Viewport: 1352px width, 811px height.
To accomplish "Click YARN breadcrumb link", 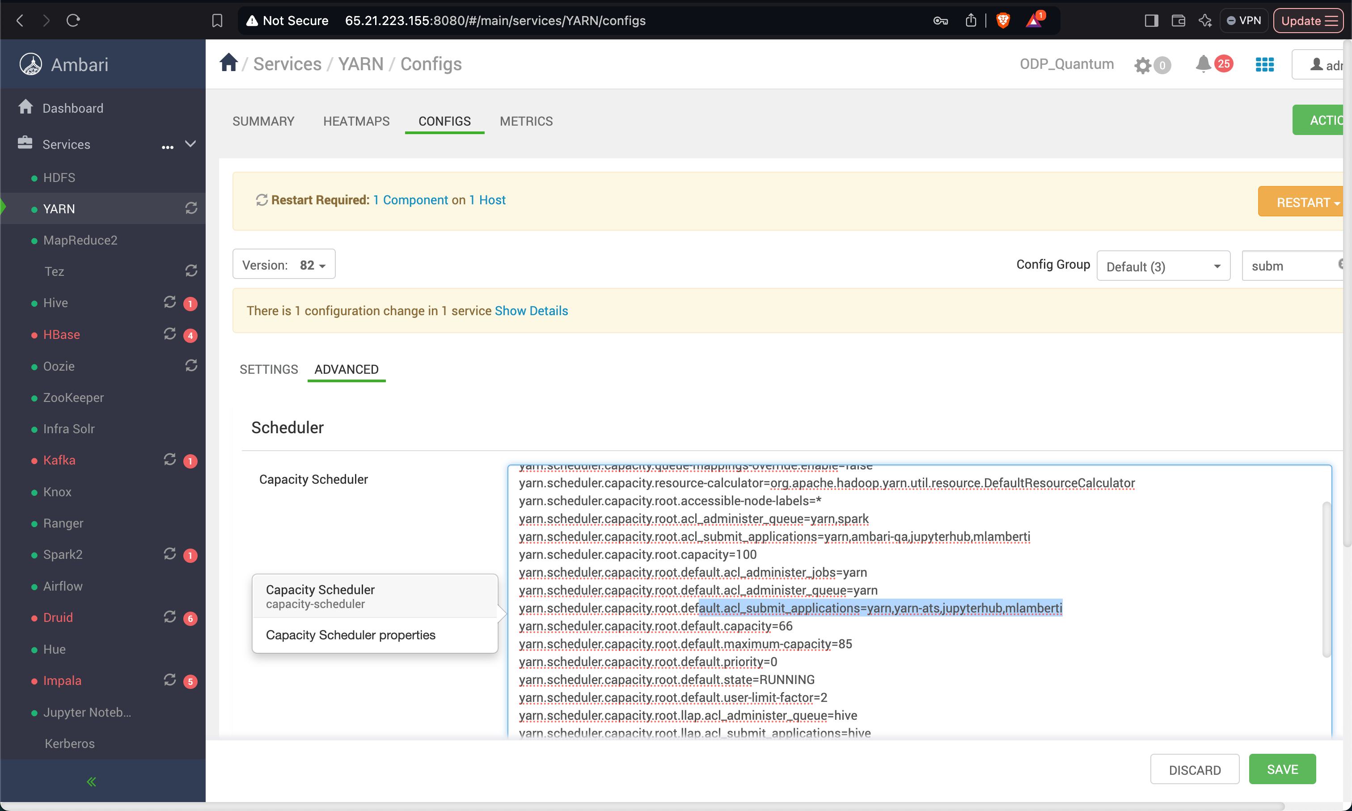I will click(361, 64).
